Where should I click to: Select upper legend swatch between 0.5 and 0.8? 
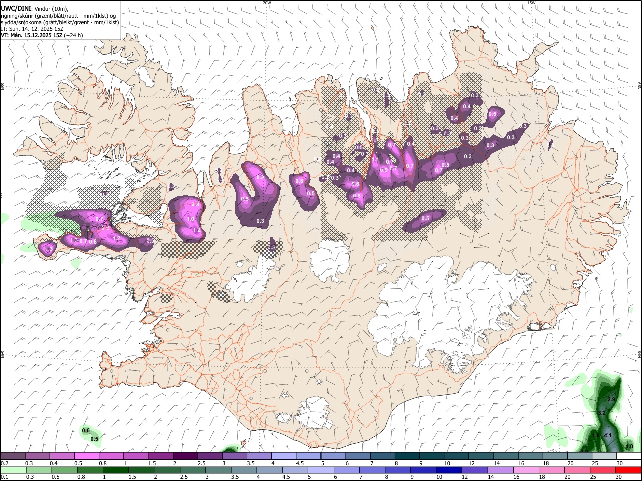coord(86,456)
